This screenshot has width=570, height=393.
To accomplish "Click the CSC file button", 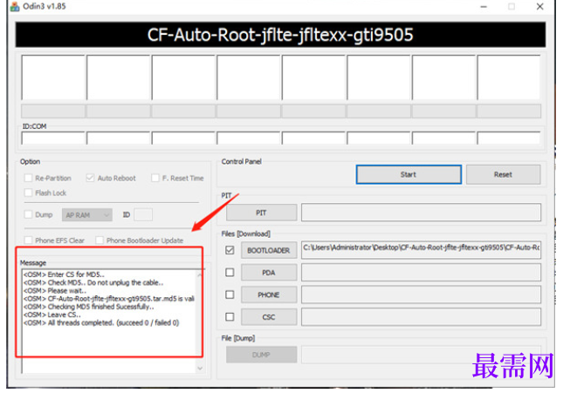I will (269, 317).
